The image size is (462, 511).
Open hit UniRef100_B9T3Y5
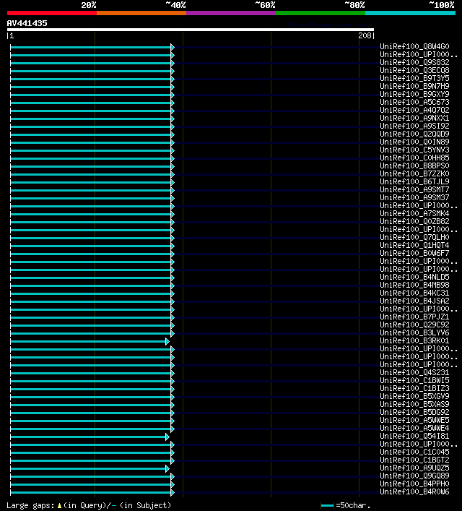point(414,78)
